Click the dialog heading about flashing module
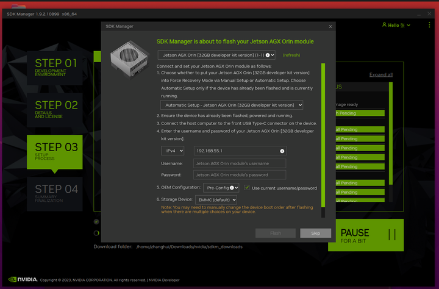Screen dimensions: 439x289 (235, 41)
